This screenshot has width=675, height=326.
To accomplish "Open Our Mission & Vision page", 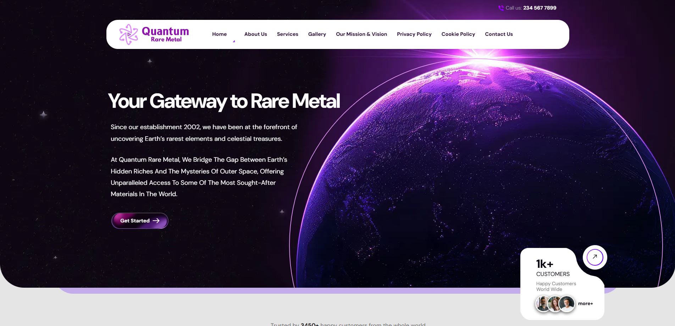I will [361, 34].
